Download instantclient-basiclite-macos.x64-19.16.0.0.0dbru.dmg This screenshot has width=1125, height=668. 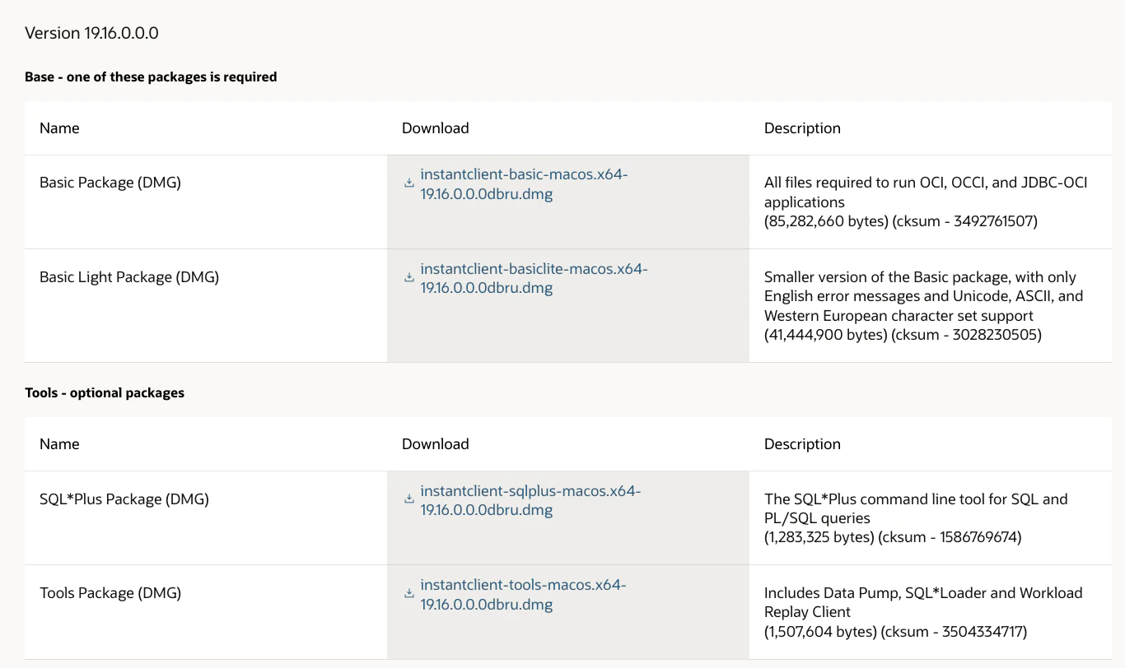pos(534,278)
